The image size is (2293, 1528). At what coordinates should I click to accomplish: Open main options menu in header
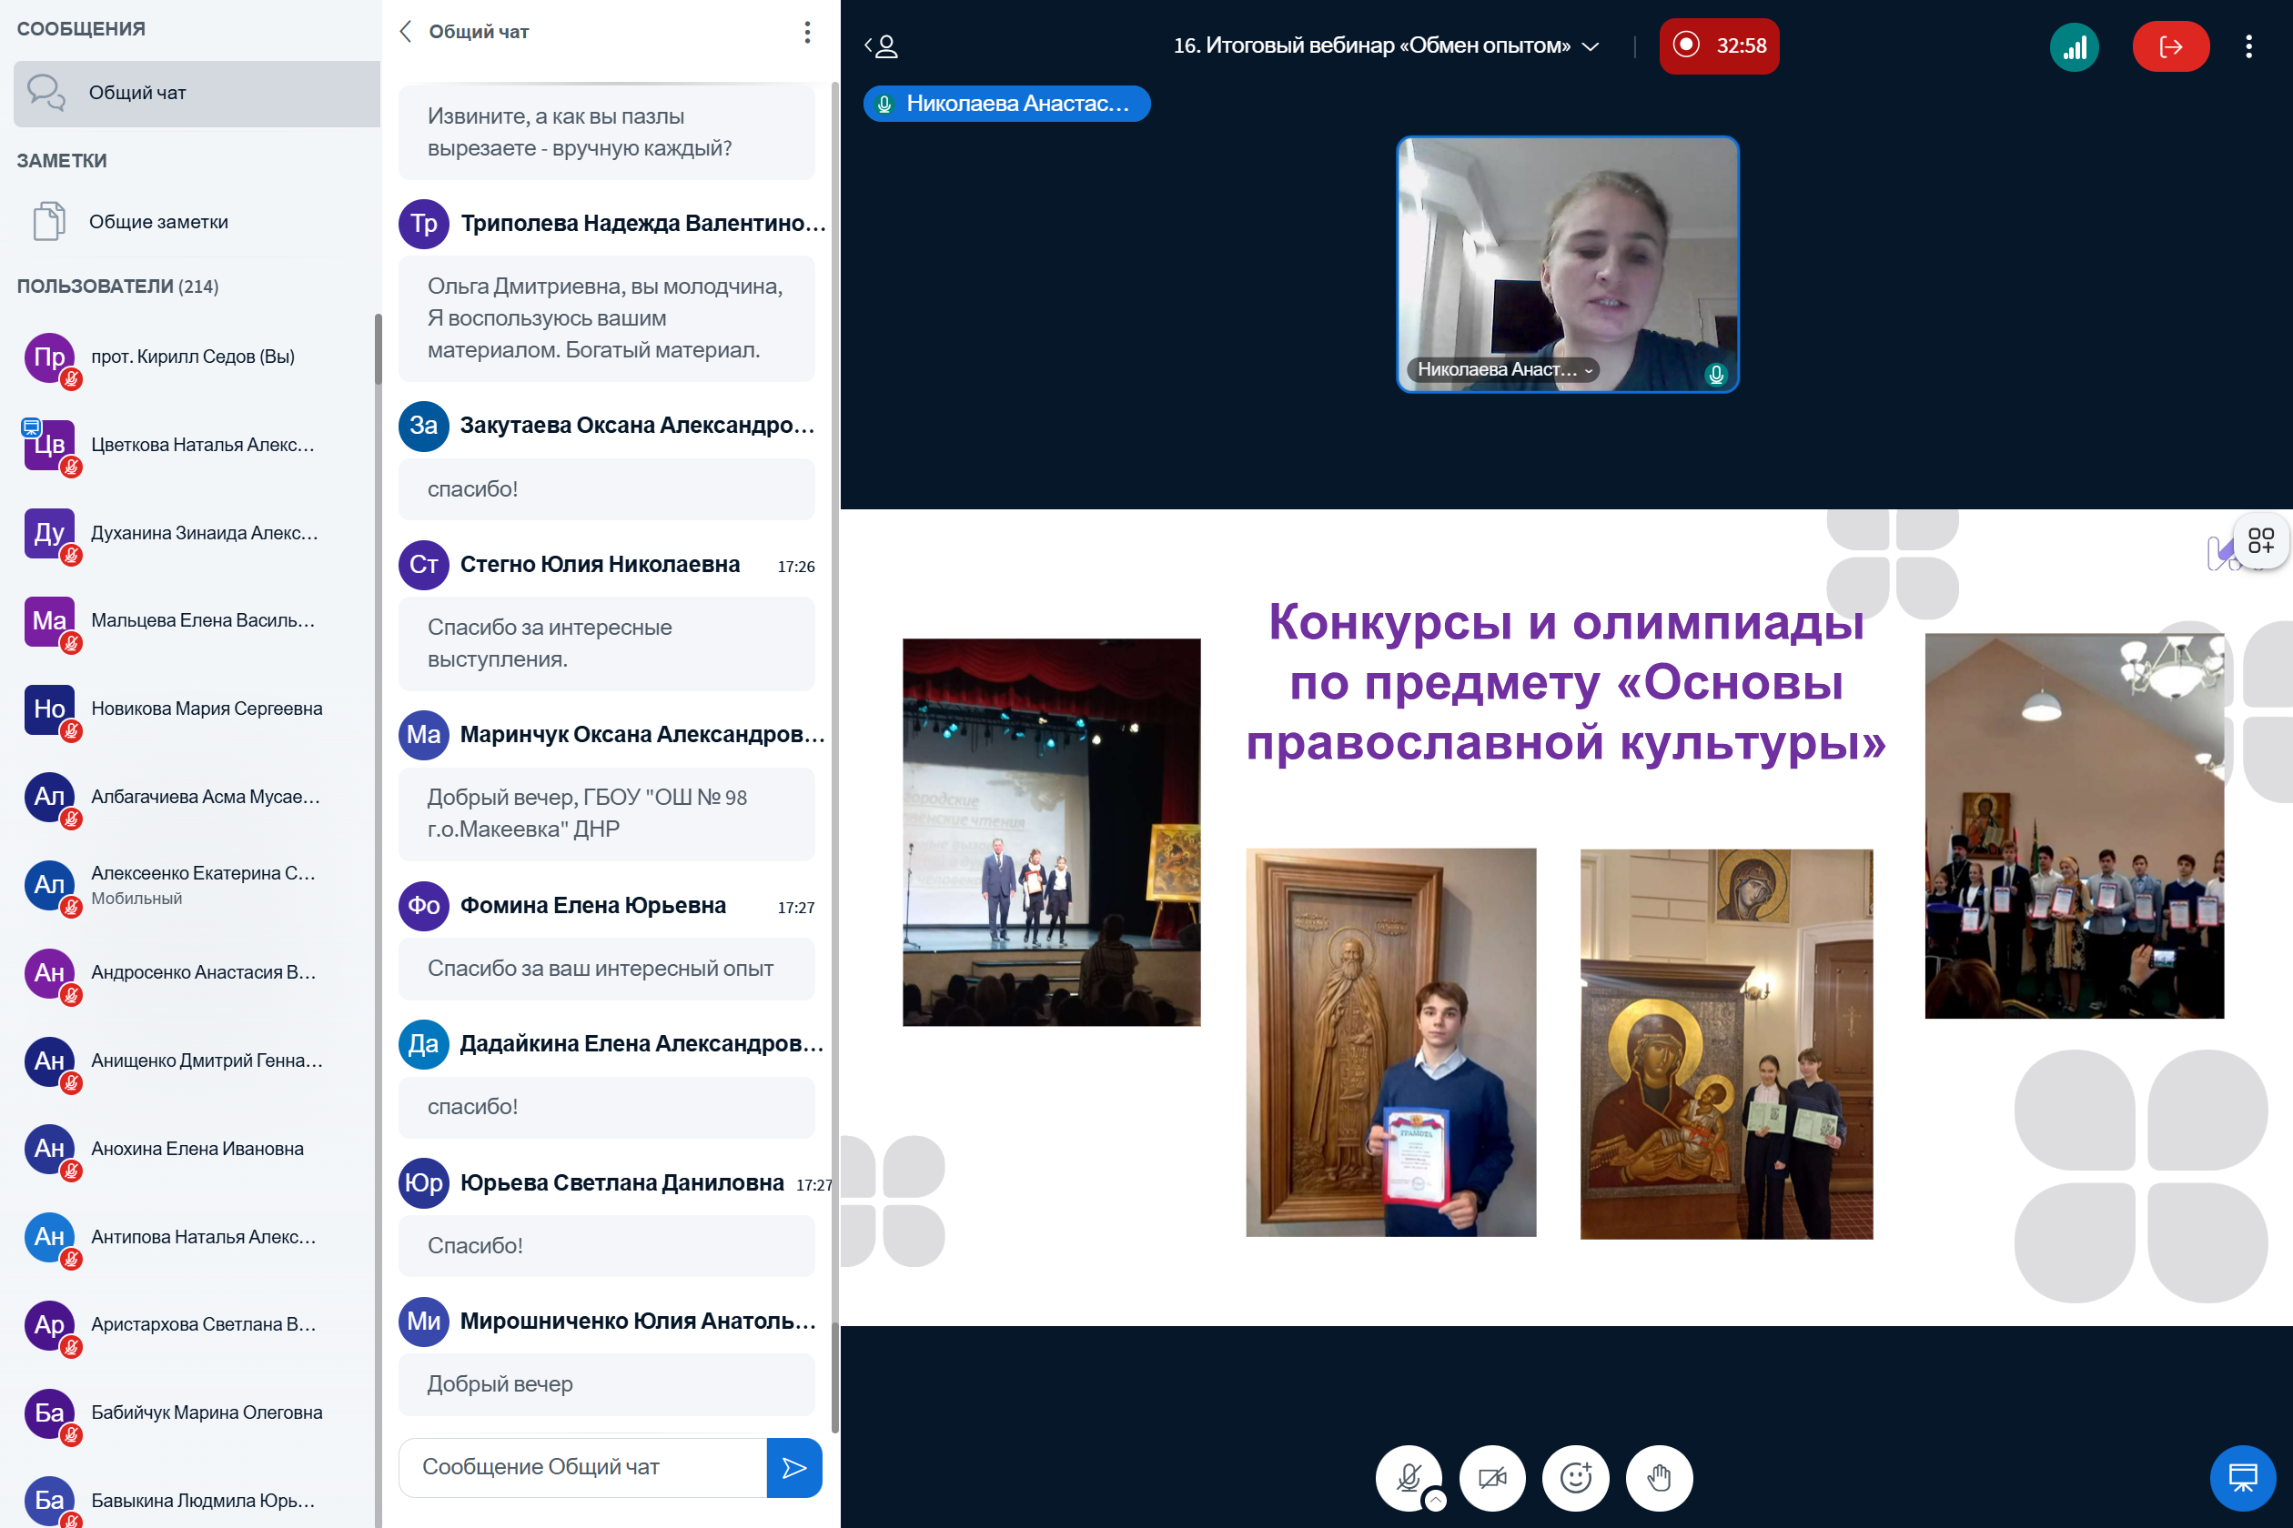click(x=2248, y=45)
